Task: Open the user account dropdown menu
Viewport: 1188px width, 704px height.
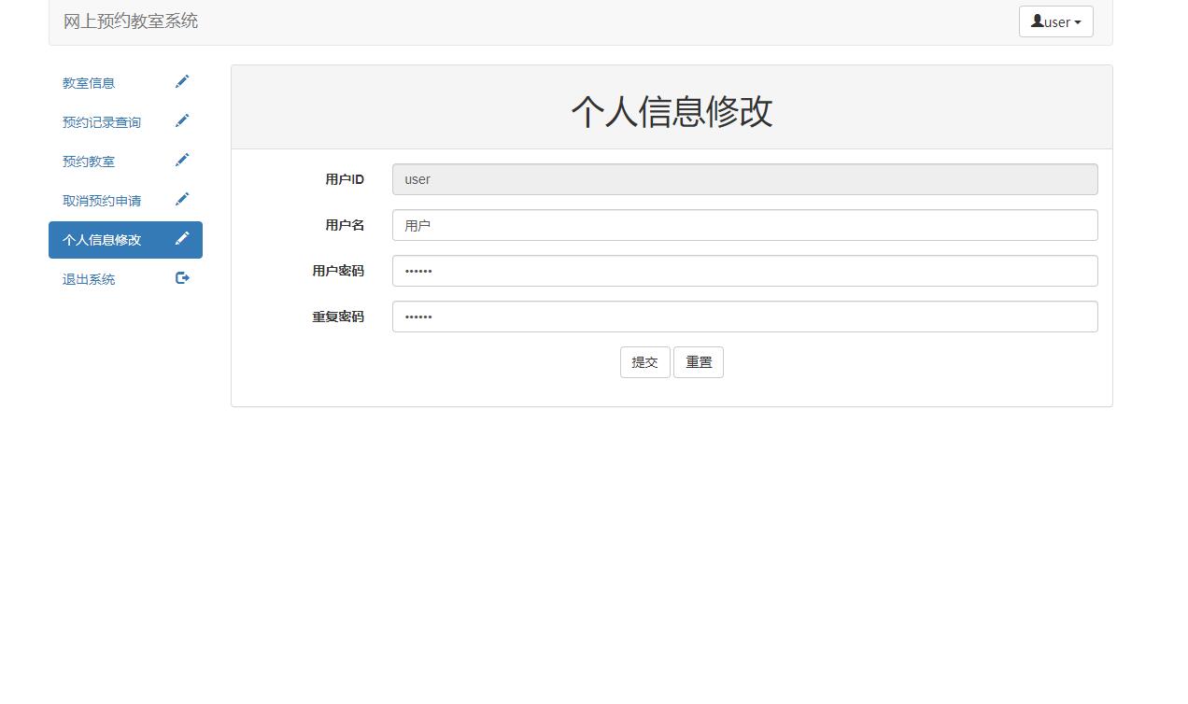Action: click(1055, 21)
